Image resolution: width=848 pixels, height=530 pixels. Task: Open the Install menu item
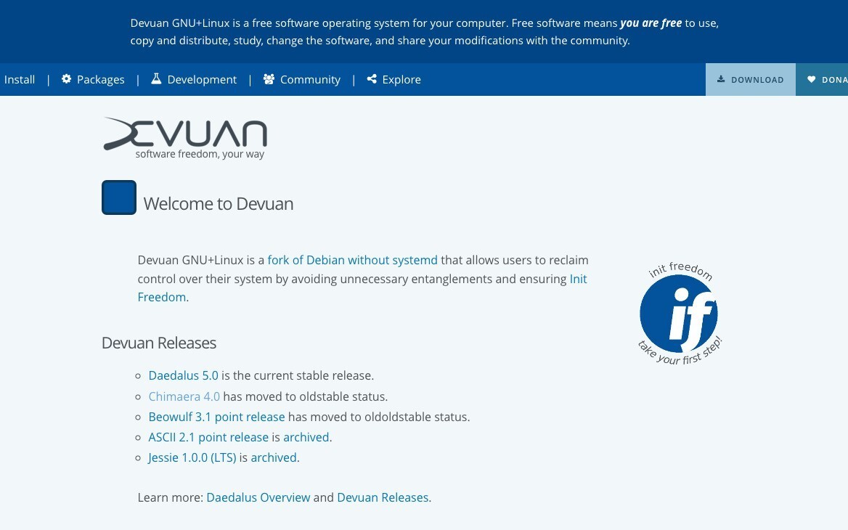point(19,79)
